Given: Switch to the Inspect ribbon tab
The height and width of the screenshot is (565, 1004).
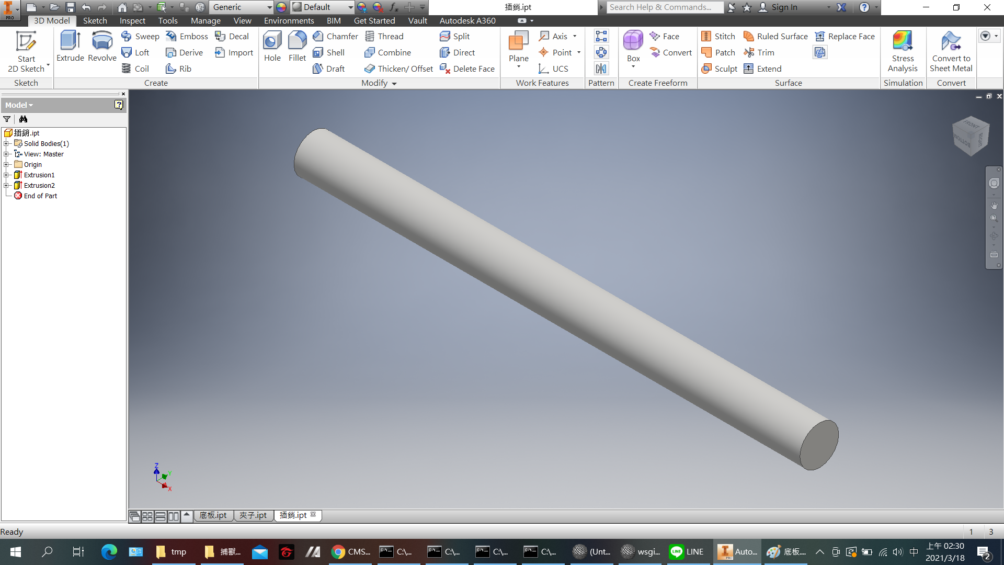Looking at the screenshot, I should coord(132,21).
